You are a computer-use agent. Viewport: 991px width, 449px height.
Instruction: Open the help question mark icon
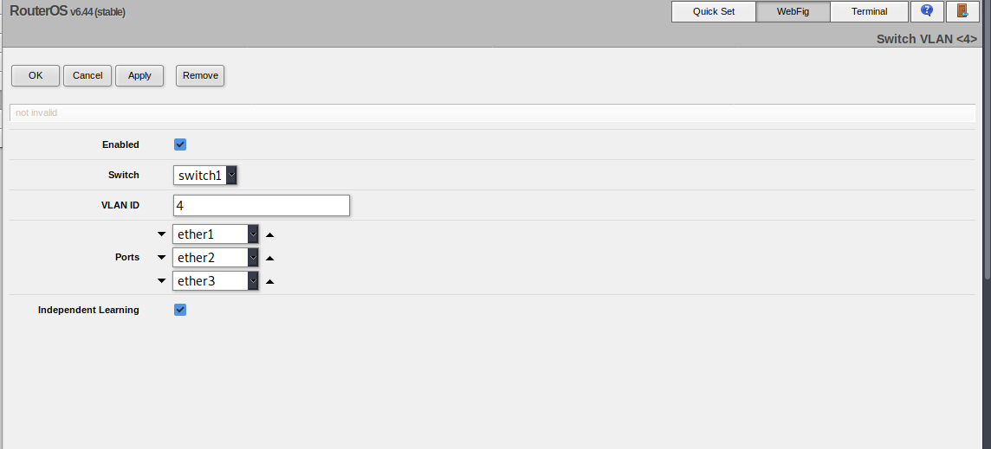coord(927,10)
